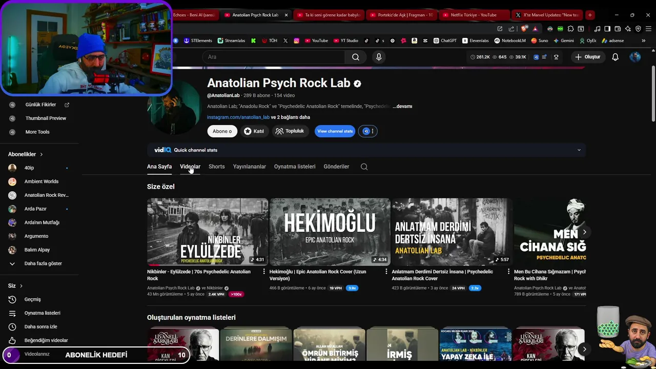Image resolution: width=656 pixels, height=369 pixels.
Task: Click the browser share page icon
Action: [x=511, y=29]
